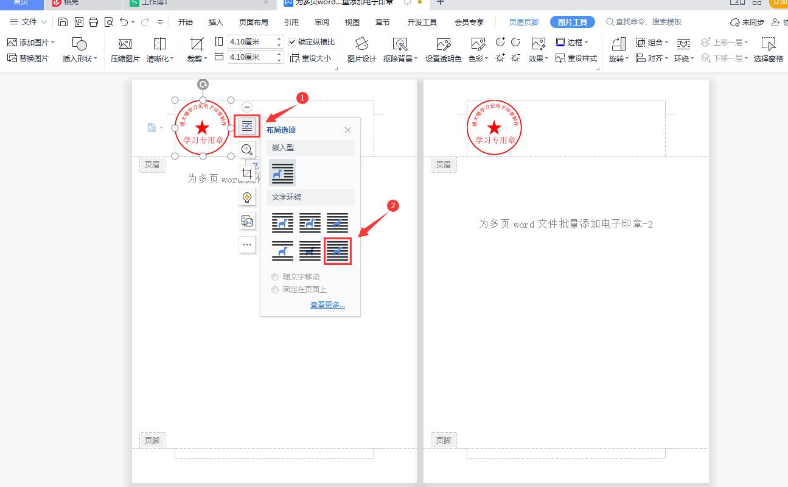Select the in front of text layout option
The width and height of the screenshot is (788, 487).
[338, 251]
